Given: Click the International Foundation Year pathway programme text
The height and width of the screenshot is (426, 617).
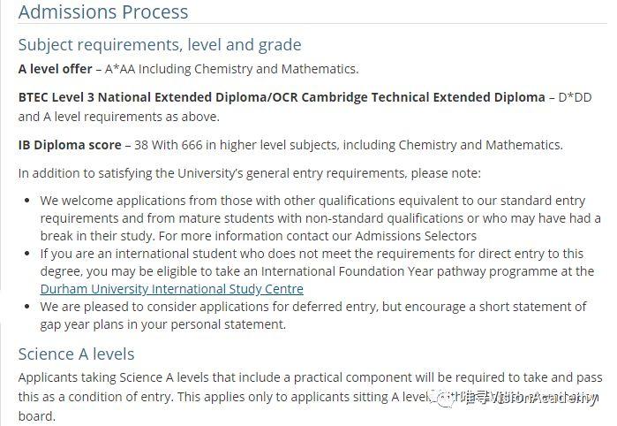Looking at the screenshot, I should pos(403,271).
